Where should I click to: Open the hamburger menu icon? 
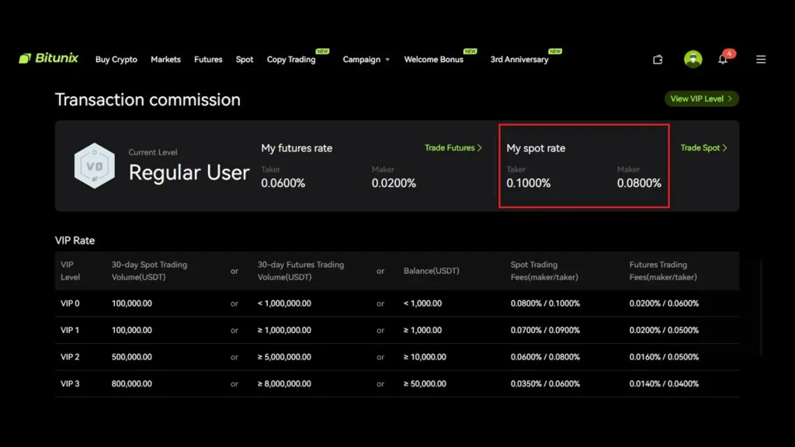761,60
